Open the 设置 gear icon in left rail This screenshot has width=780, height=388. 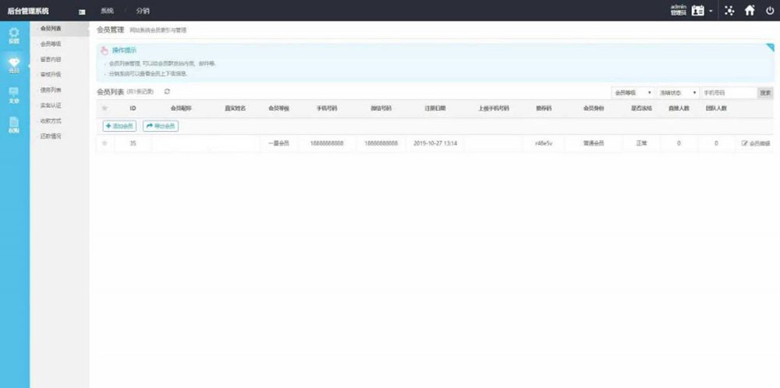(14, 35)
